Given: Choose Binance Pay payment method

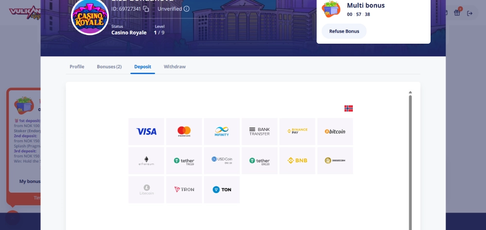Looking at the screenshot, I should pyautogui.click(x=297, y=131).
